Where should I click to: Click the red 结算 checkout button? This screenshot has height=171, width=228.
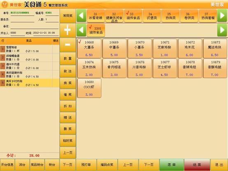pyautogui.click(x=197, y=165)
